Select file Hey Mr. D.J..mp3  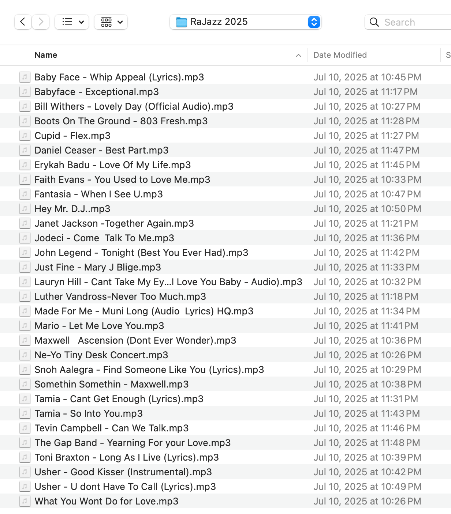click(72, 209)
